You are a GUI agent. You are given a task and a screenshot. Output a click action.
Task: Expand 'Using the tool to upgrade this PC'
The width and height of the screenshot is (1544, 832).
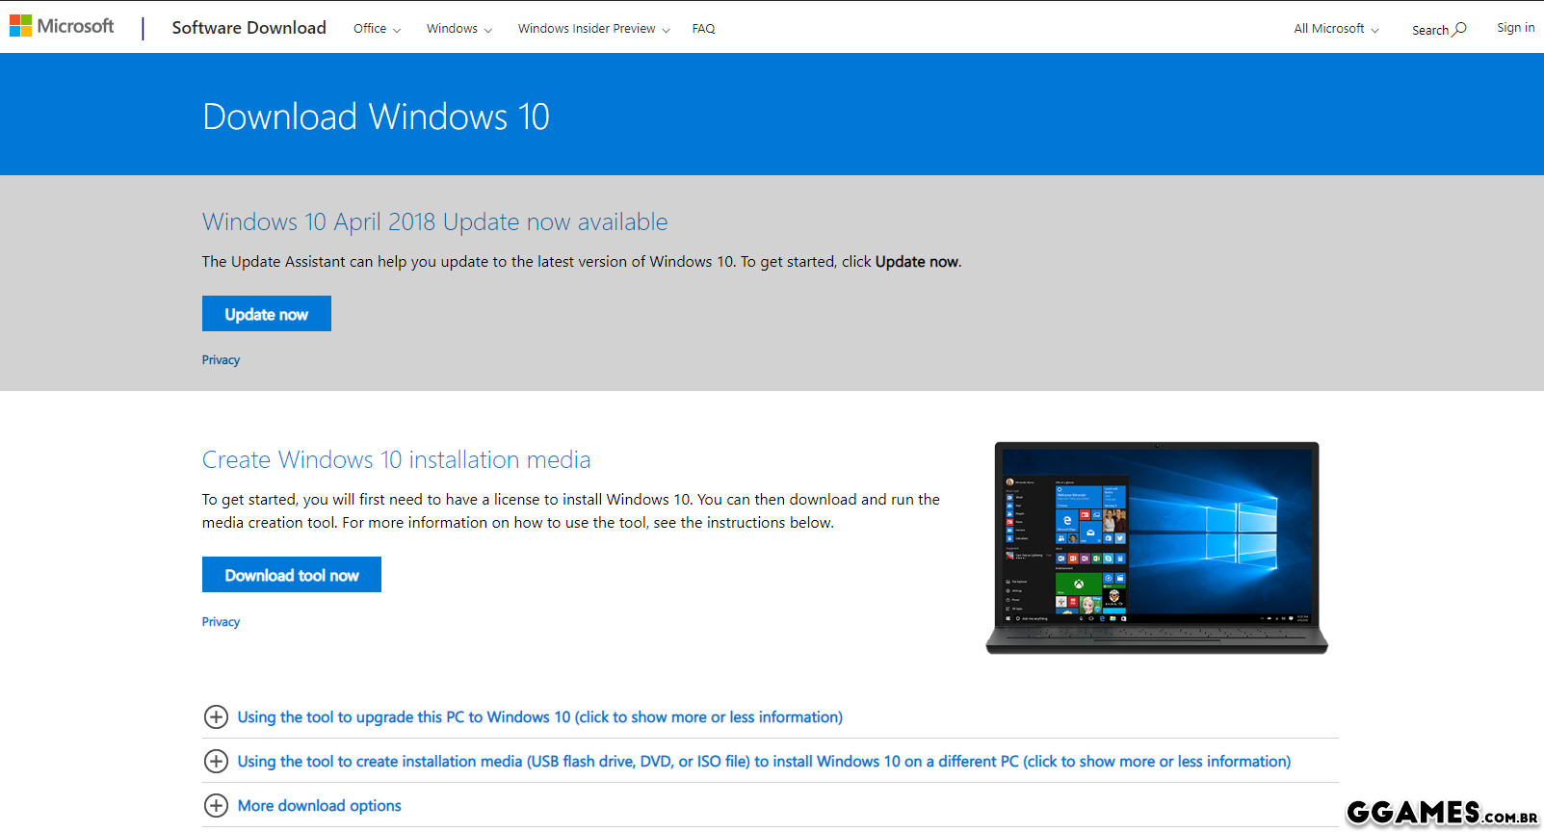[539, 717]
